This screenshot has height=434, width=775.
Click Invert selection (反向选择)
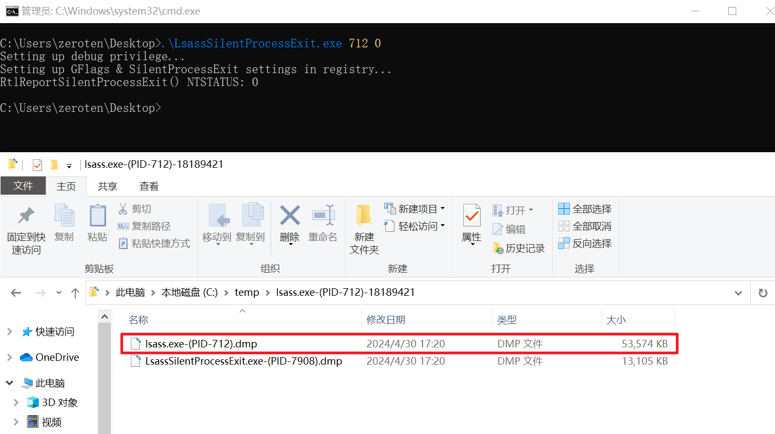coord(584,243)
